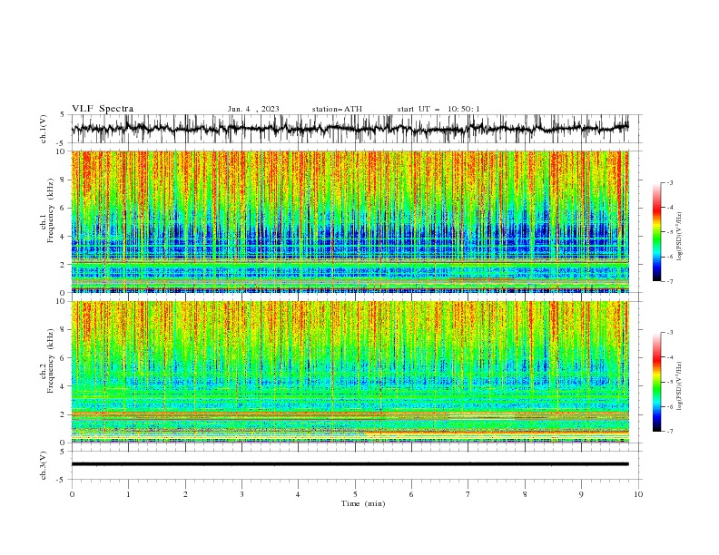Click the 'station=ATH' label

pyautogui.click(x=337, y=109)
